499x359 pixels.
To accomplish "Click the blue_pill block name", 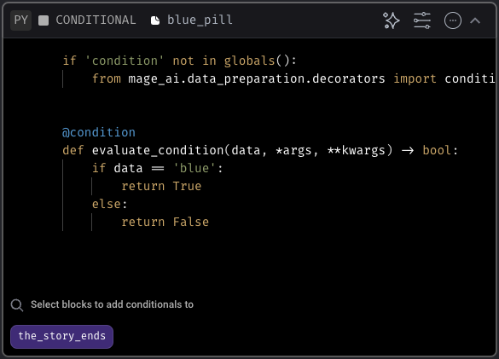I will point(200,20).
